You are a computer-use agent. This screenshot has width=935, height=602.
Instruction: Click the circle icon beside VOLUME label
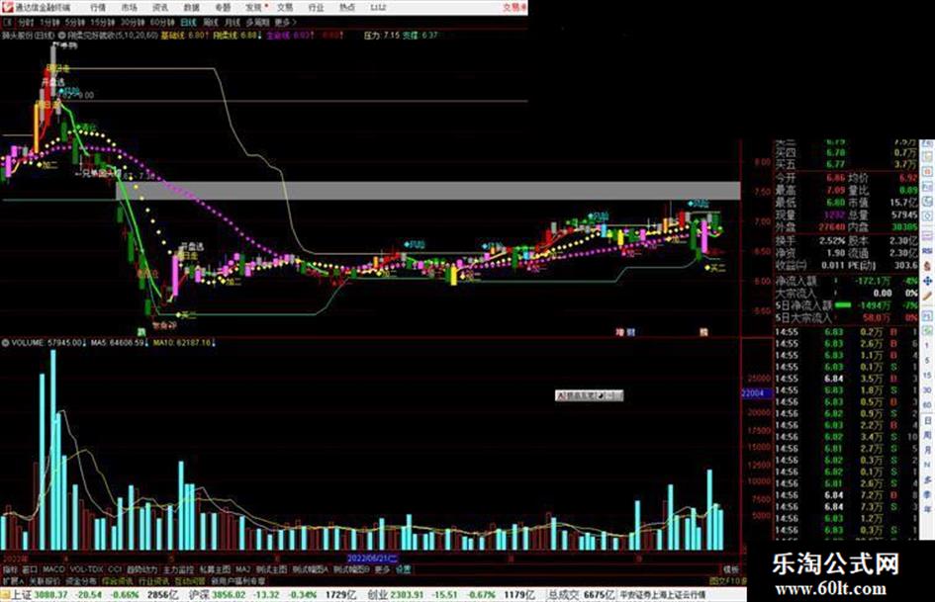pyautogui.click(x=6, y=343)
